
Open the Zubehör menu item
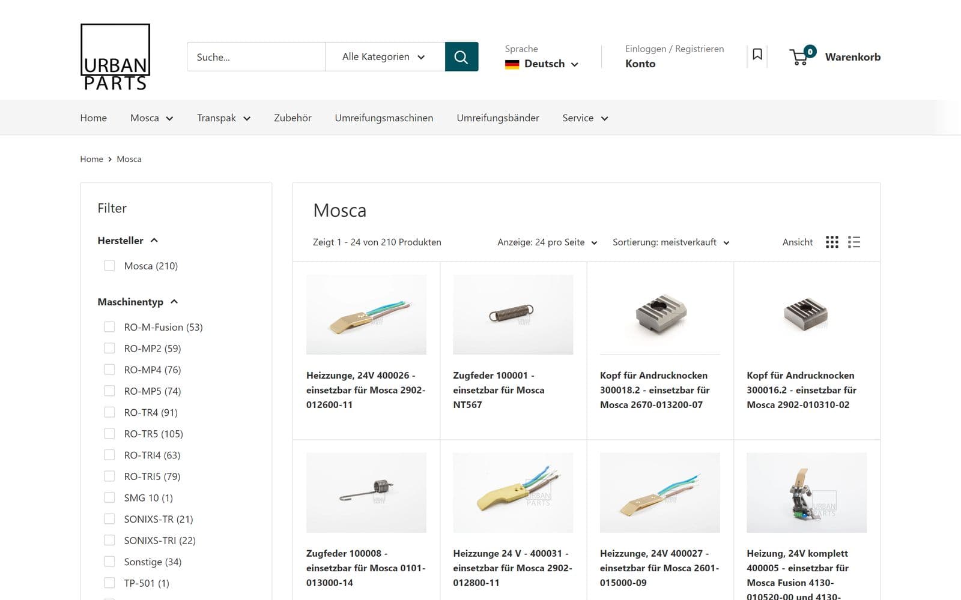click(293, 118)
